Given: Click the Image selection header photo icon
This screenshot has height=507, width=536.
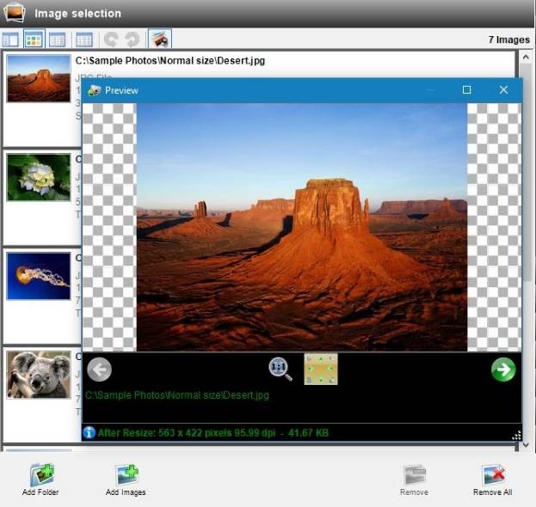Looking at the screenshot, I should click(15, 12).
